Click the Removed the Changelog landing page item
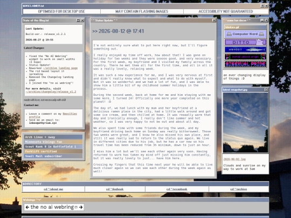The image size is (291, 218). (x=51, y=79)
